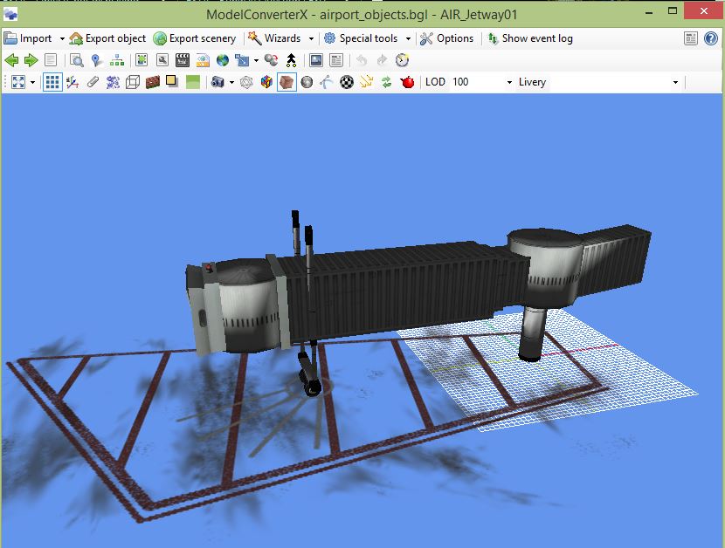Toggle the textured brown box view
The image size is (725, 548).
click(x=287, y=82)
